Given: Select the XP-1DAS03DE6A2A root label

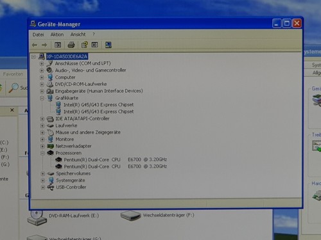Looking at the screenshot, I should tap(67, 56).
